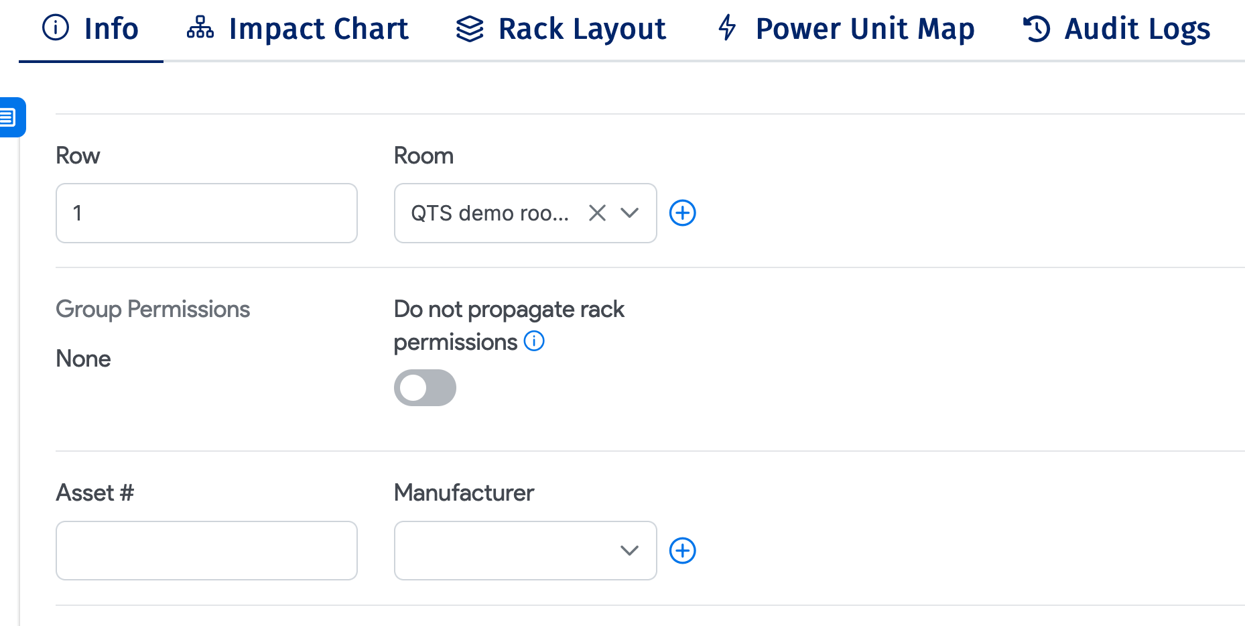The width and height of the screenshot is (1245, 626).
Task: Enable Do not propagate rack permissions
Action: pyautogui.click(x=425, y=387)
